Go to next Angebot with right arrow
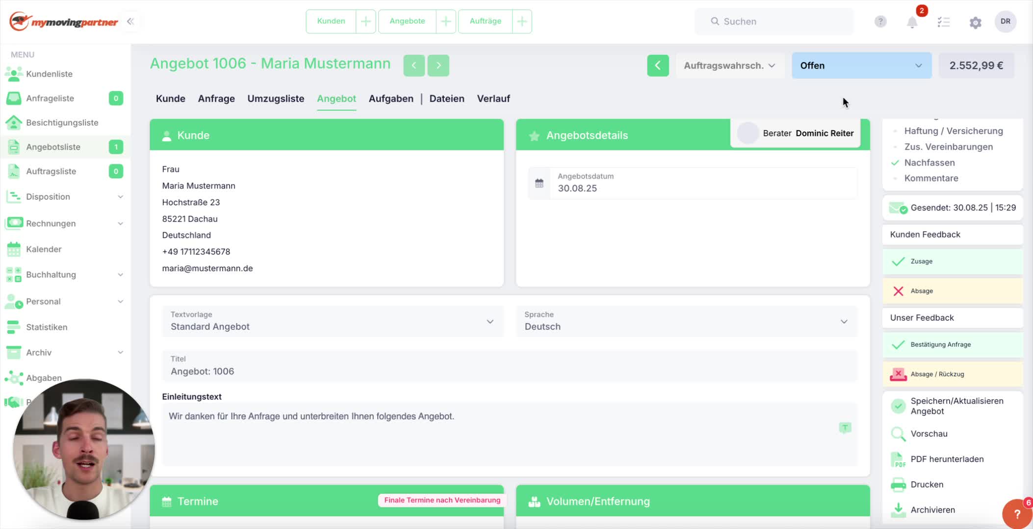The width and height of the screenshot is (1033, 529). tap(439, 65)
